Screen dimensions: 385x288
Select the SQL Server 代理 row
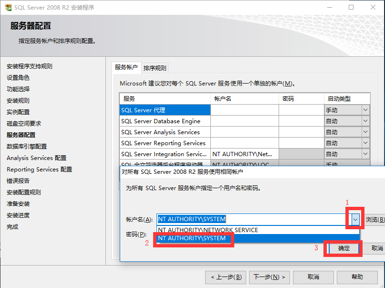pyautogui.click(x=165, y=110)
